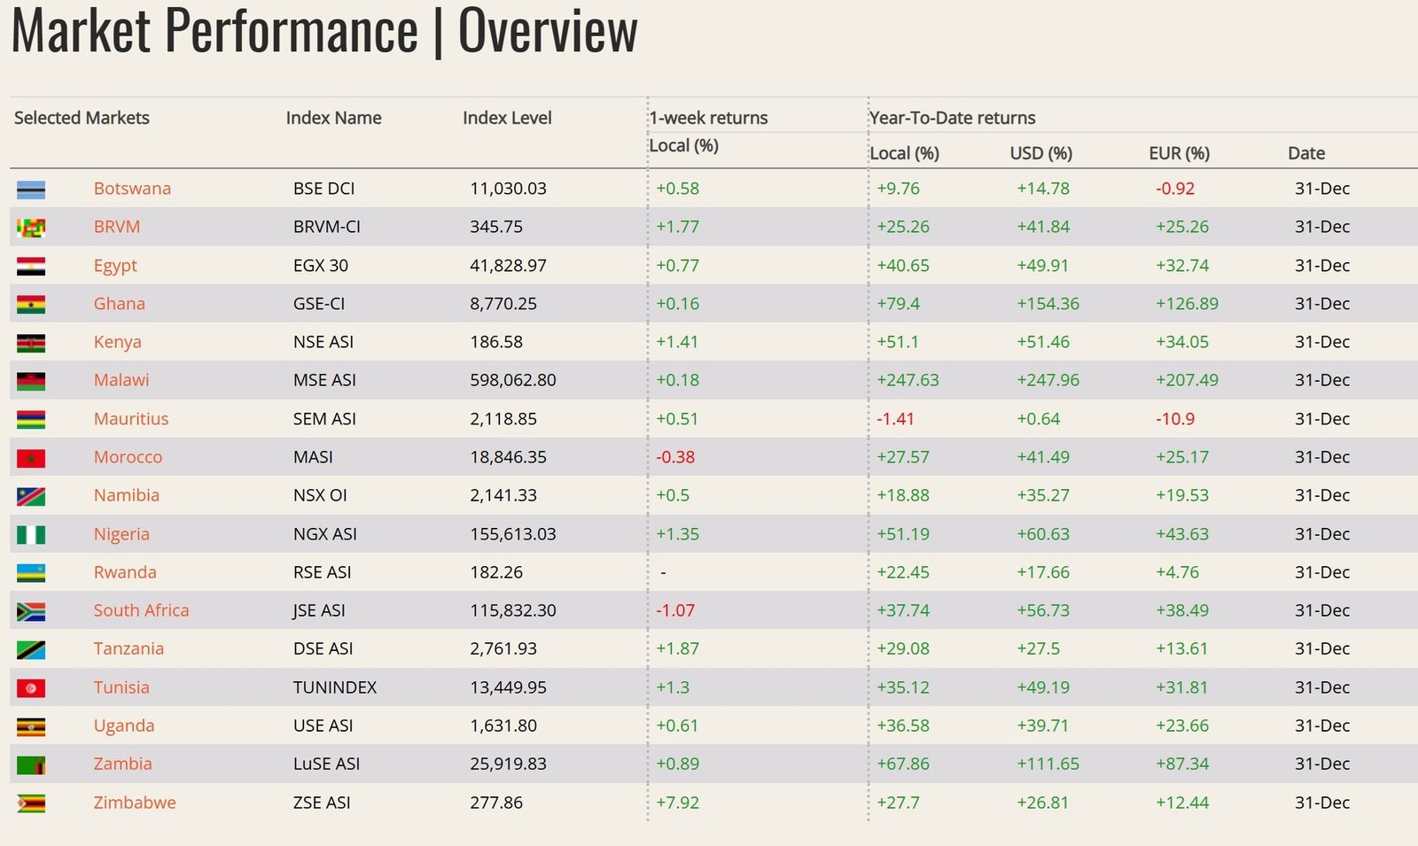Click the Botswana flag icon
This screenshot has height=846, width=1418.
click(31, 190)
